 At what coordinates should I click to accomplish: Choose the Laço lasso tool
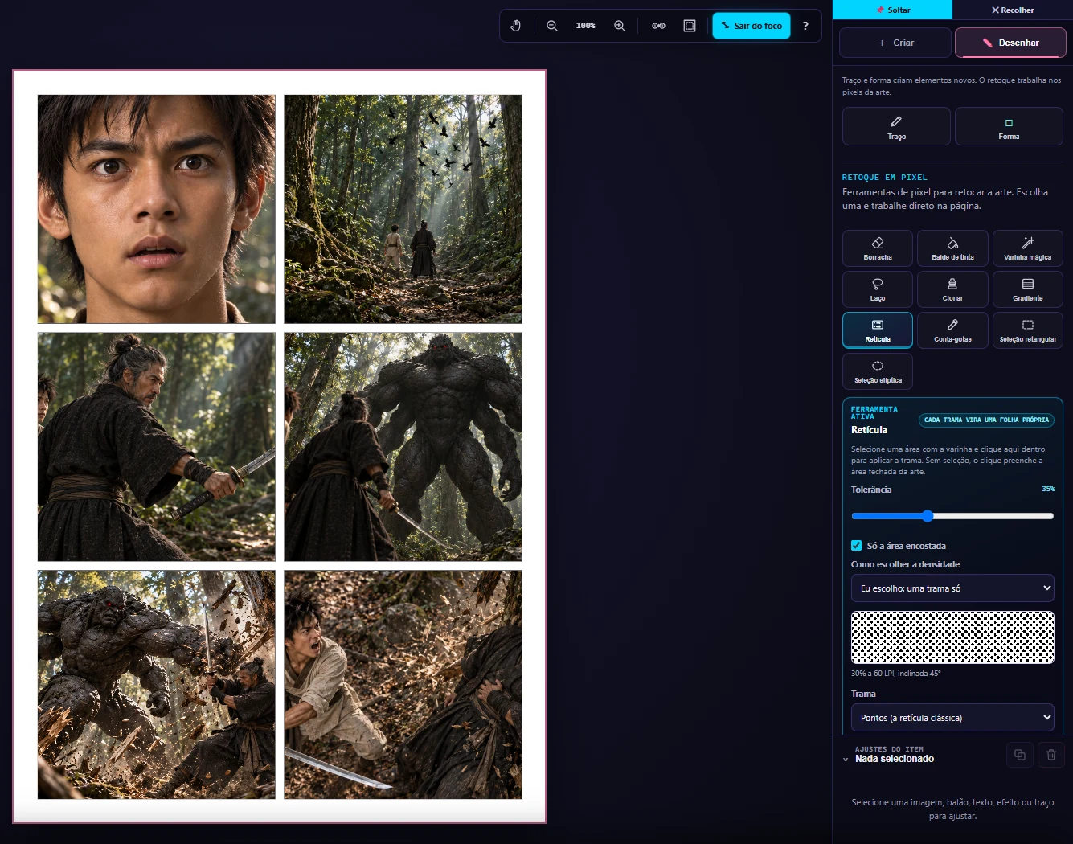(878, 289)
